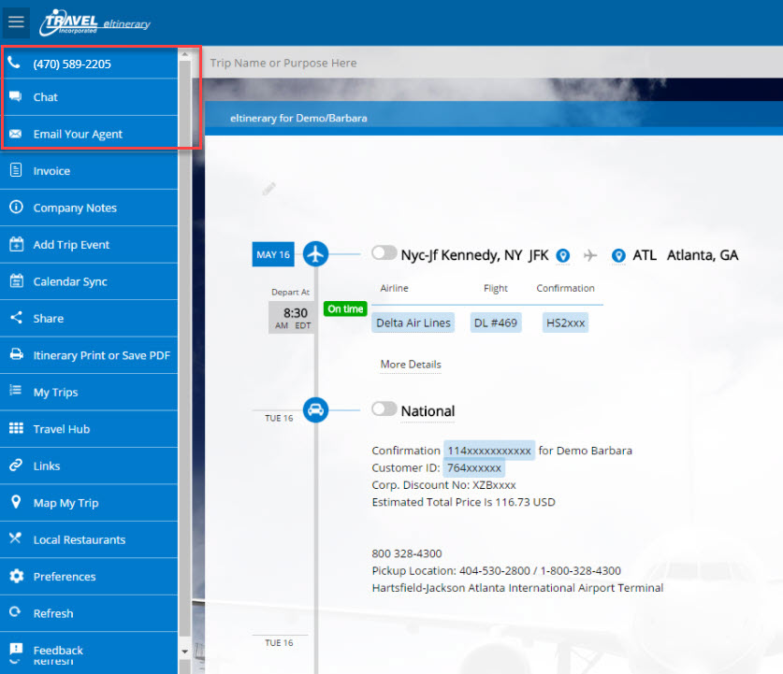
Task: Click the Preferences gear icon
Action: tap(17, 576)
